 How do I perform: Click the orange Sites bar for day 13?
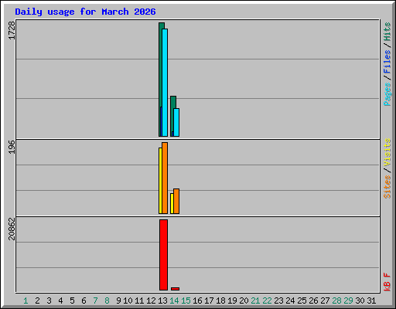coord(165,178)
